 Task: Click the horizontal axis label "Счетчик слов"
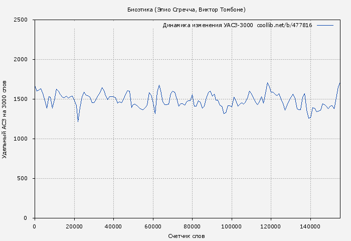coord(186,236)
